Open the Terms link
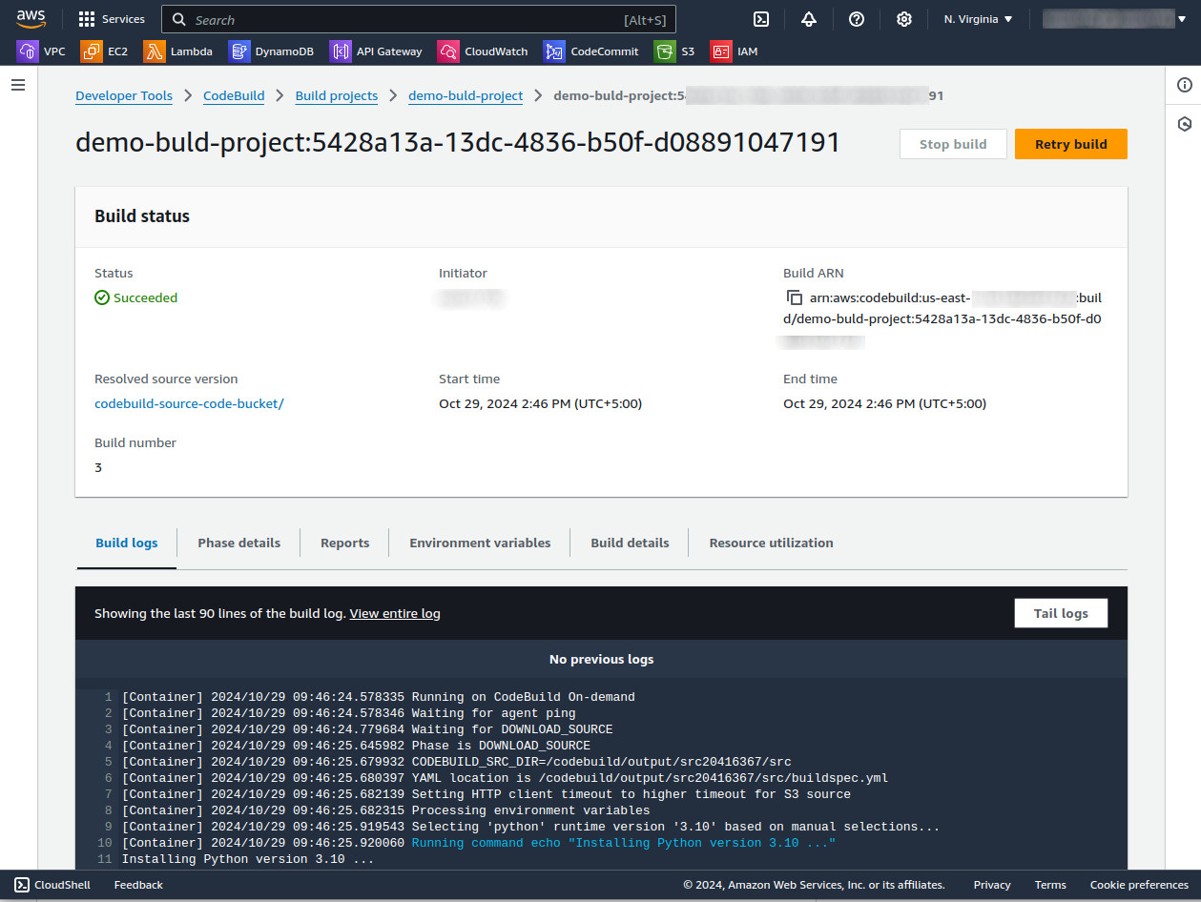This screenshot has height=902, width=1201. click(x=1050, y=885)
